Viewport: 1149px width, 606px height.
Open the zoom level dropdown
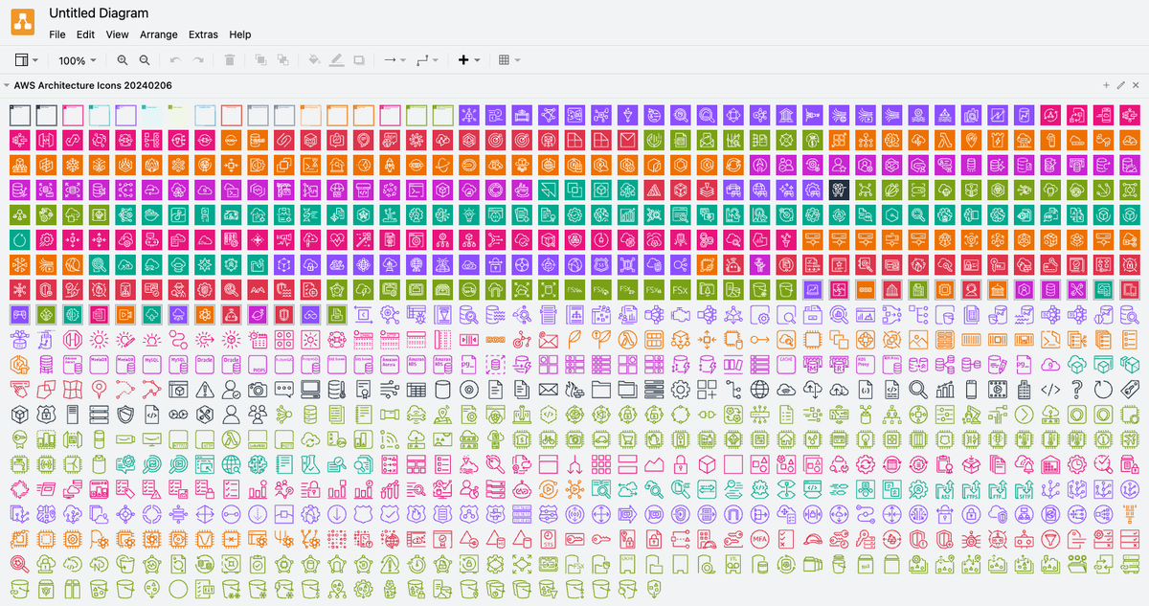(77, 59)
